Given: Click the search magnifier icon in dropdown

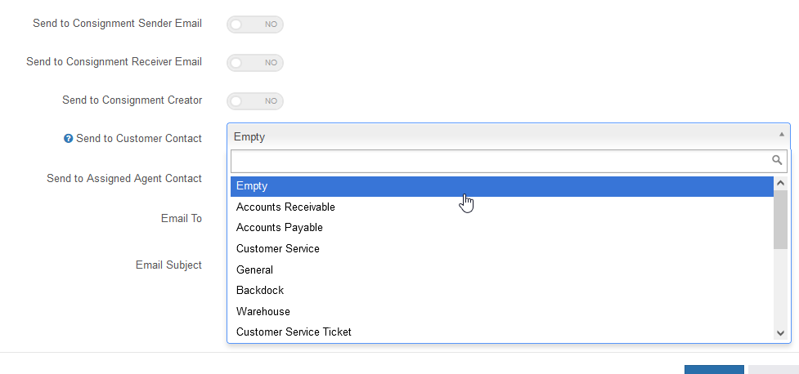Looking at the screenshot, I should (x=777, y=160).
